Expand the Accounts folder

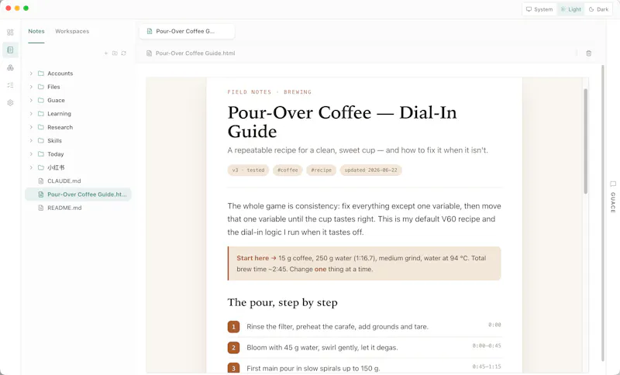tap(31, 74)
